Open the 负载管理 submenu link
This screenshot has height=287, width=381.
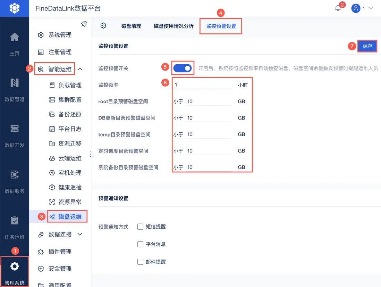(70, 85)
